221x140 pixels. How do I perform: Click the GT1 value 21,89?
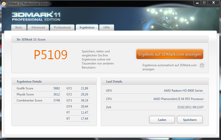pos(84,88)
